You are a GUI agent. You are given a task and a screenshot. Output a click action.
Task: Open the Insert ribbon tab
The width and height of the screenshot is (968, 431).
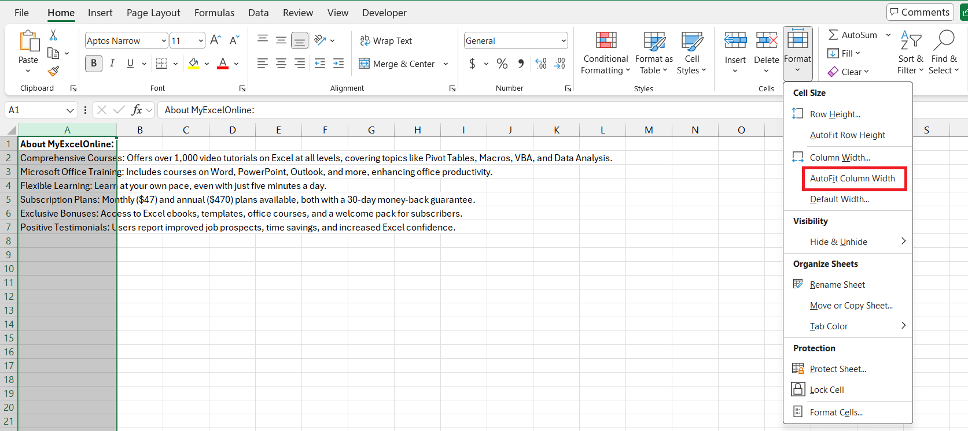100,13
